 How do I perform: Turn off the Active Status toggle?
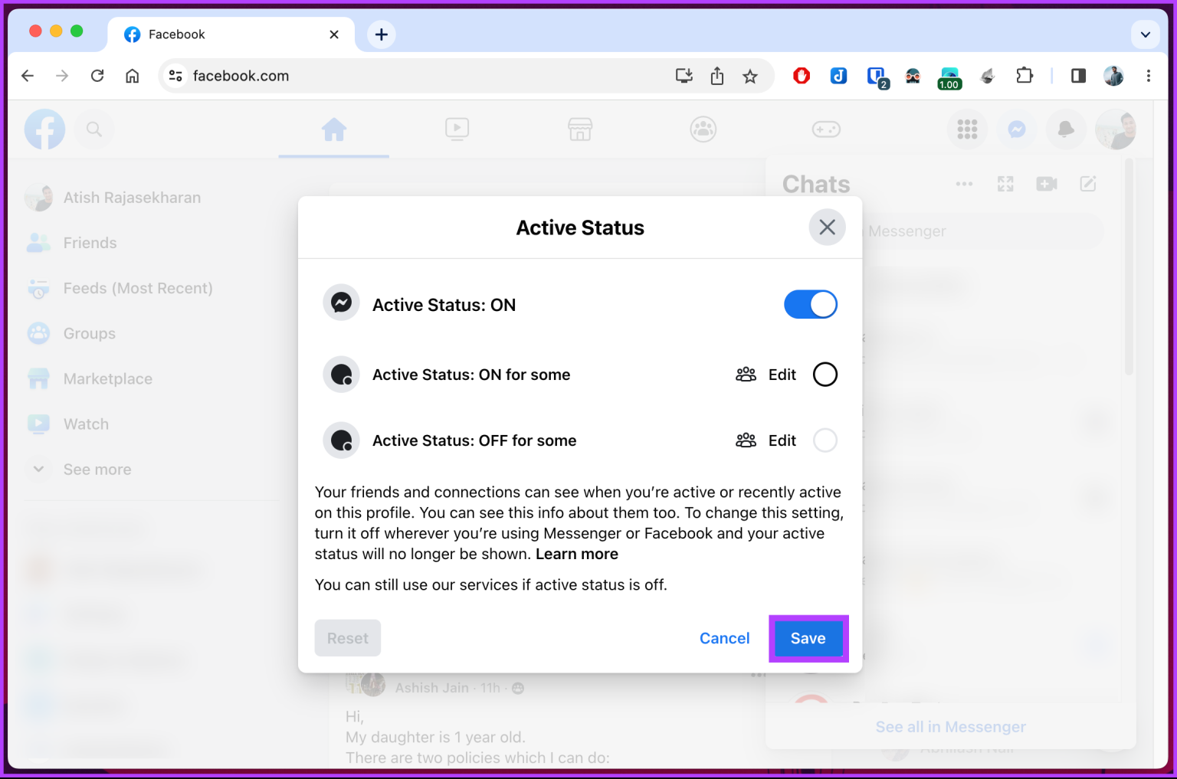tap(810, 304)
